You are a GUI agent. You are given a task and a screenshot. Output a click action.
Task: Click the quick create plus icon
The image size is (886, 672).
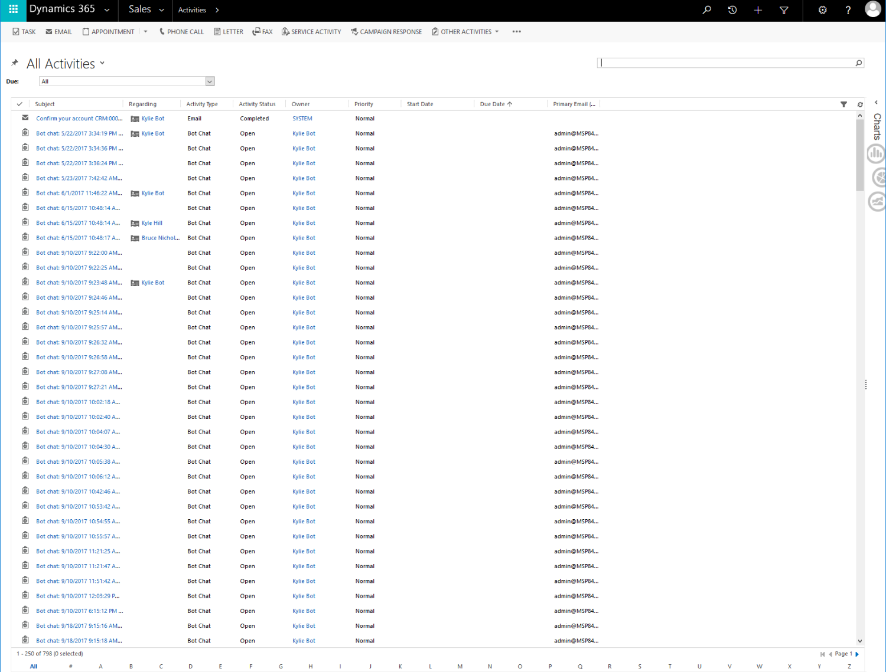pyautogui.click(x=758, y=10)
